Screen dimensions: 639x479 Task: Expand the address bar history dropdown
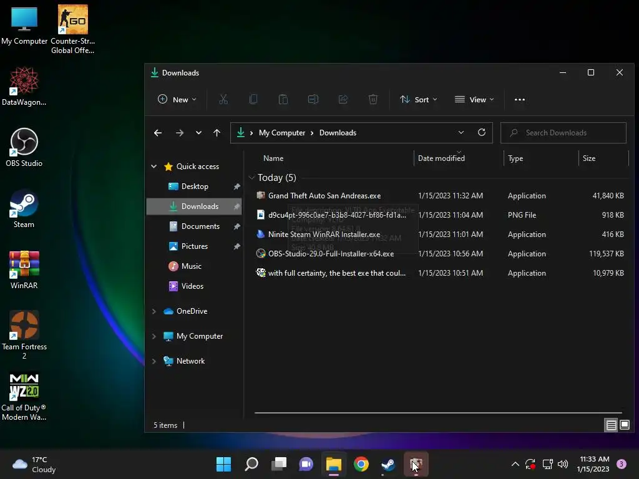pos(461,132)
